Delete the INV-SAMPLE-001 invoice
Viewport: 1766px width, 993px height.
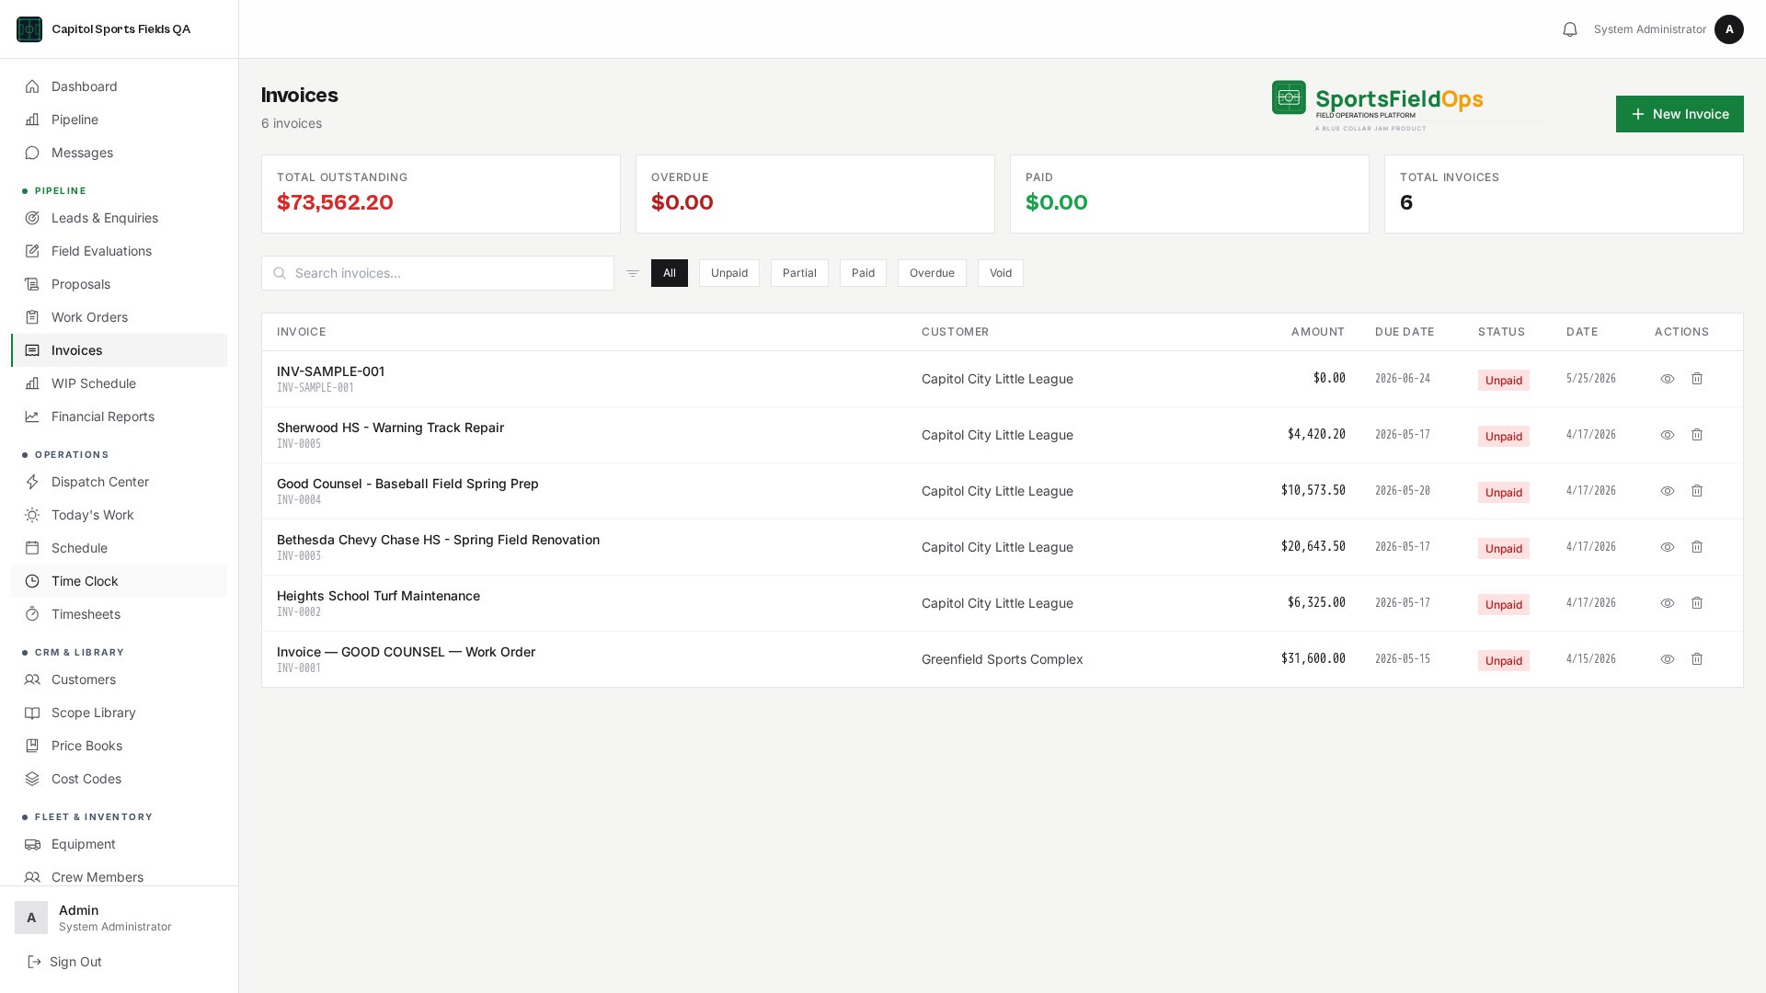click(1697, 379)
